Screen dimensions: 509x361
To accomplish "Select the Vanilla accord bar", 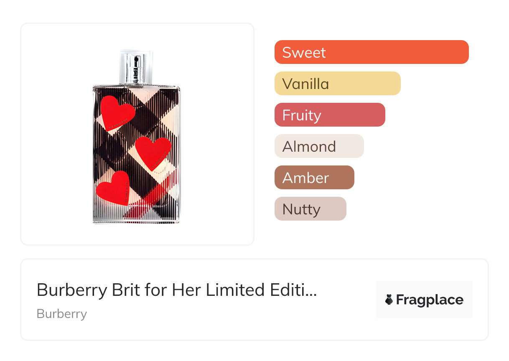I will click(x=337, y=84).
